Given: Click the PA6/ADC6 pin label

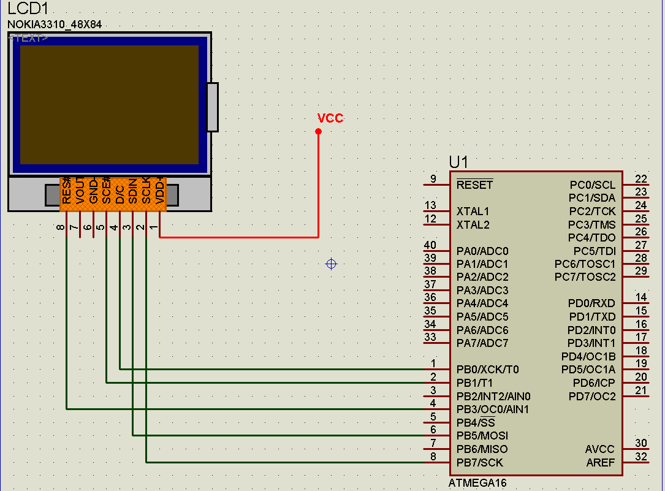Looking at the screenshot, I should pos(482,330).
